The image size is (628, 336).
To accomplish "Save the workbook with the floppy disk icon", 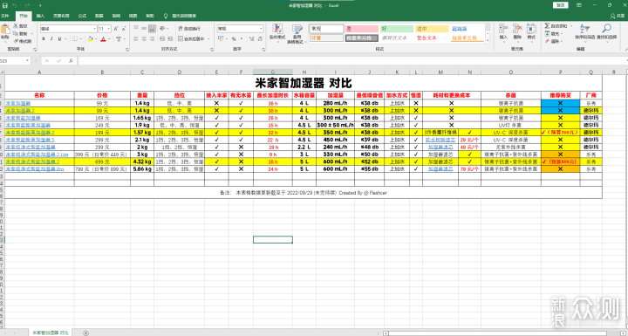I will pos(5,5).
